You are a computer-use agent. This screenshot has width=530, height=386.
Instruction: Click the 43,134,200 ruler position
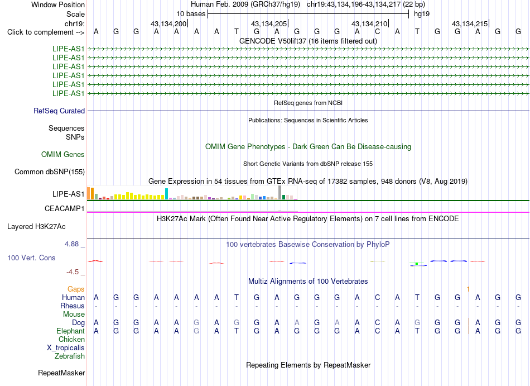coord(168,23)
